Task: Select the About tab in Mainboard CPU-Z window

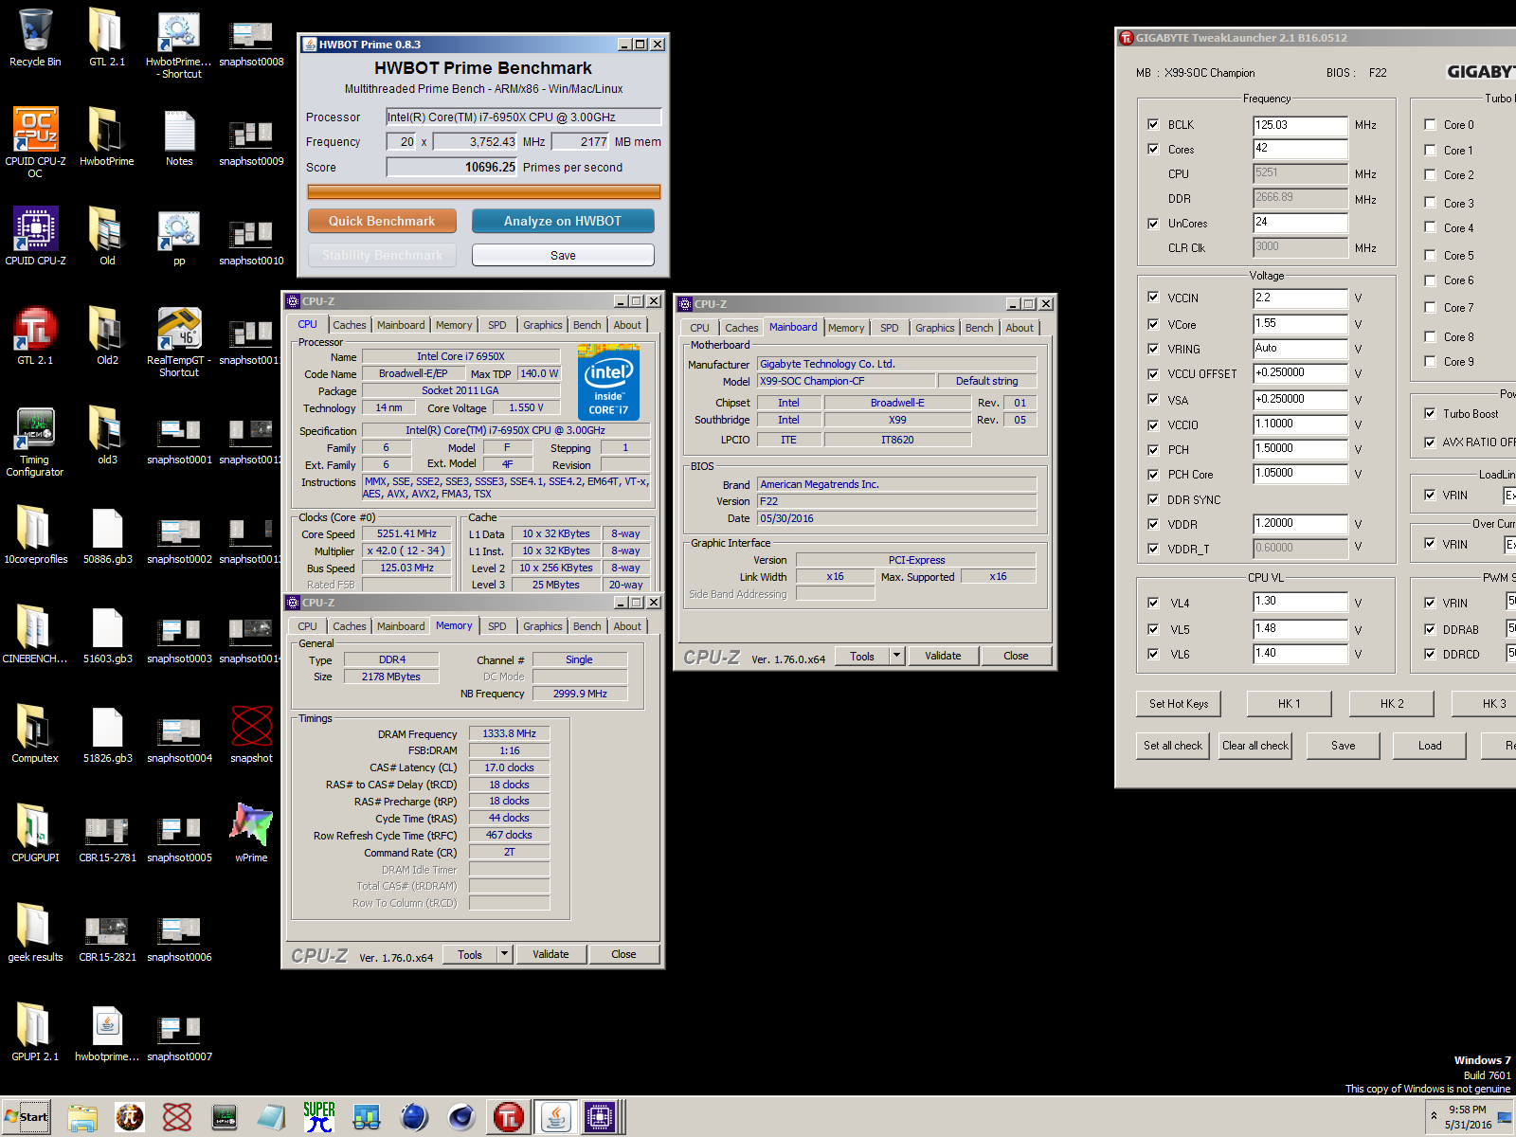Action: pos(1020,328)
